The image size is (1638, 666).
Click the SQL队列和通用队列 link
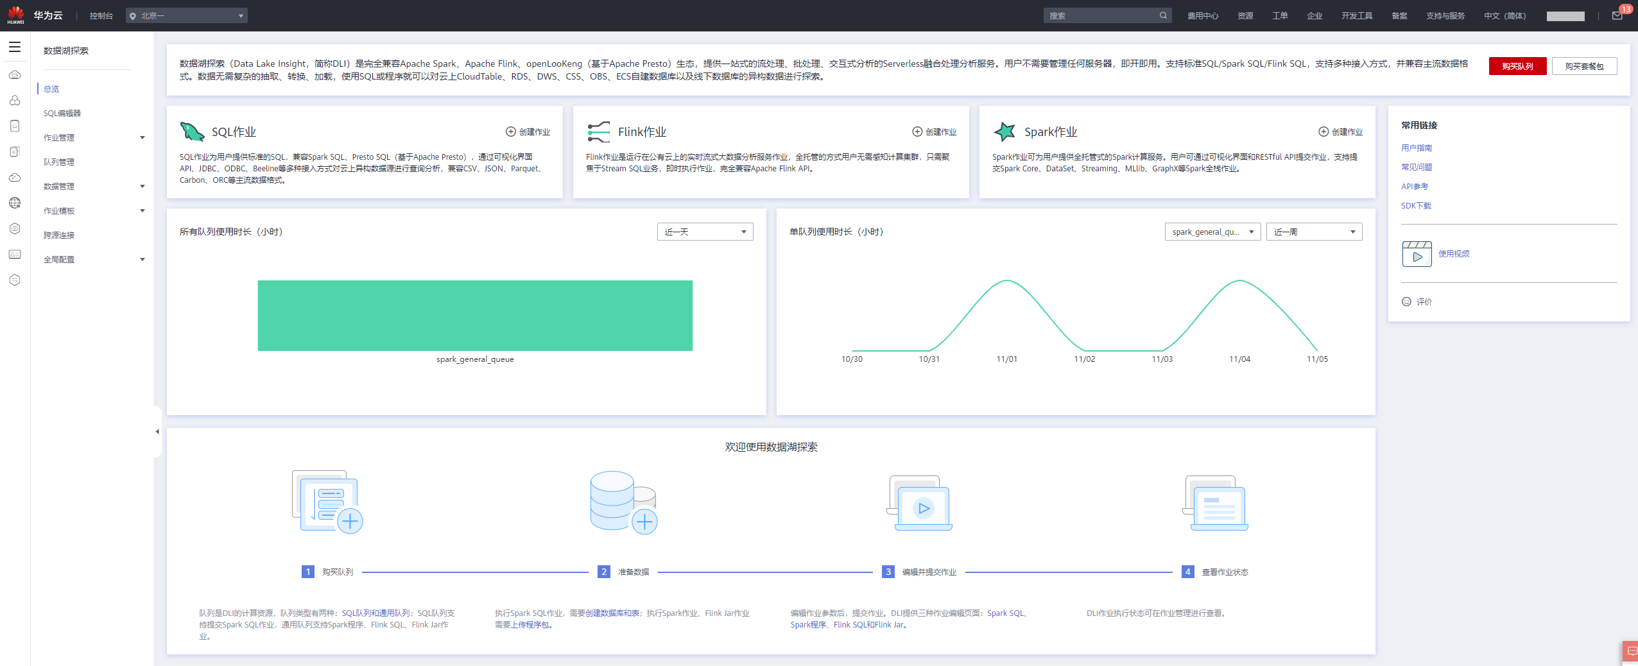pyautogui.click(x=376, y=613)
